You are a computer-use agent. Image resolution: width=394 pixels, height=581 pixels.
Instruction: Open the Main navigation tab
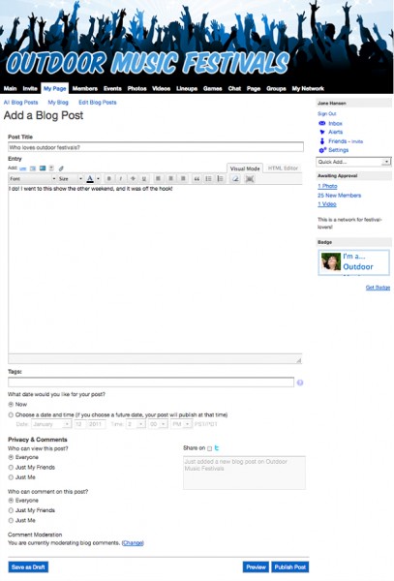coord(10,88)
